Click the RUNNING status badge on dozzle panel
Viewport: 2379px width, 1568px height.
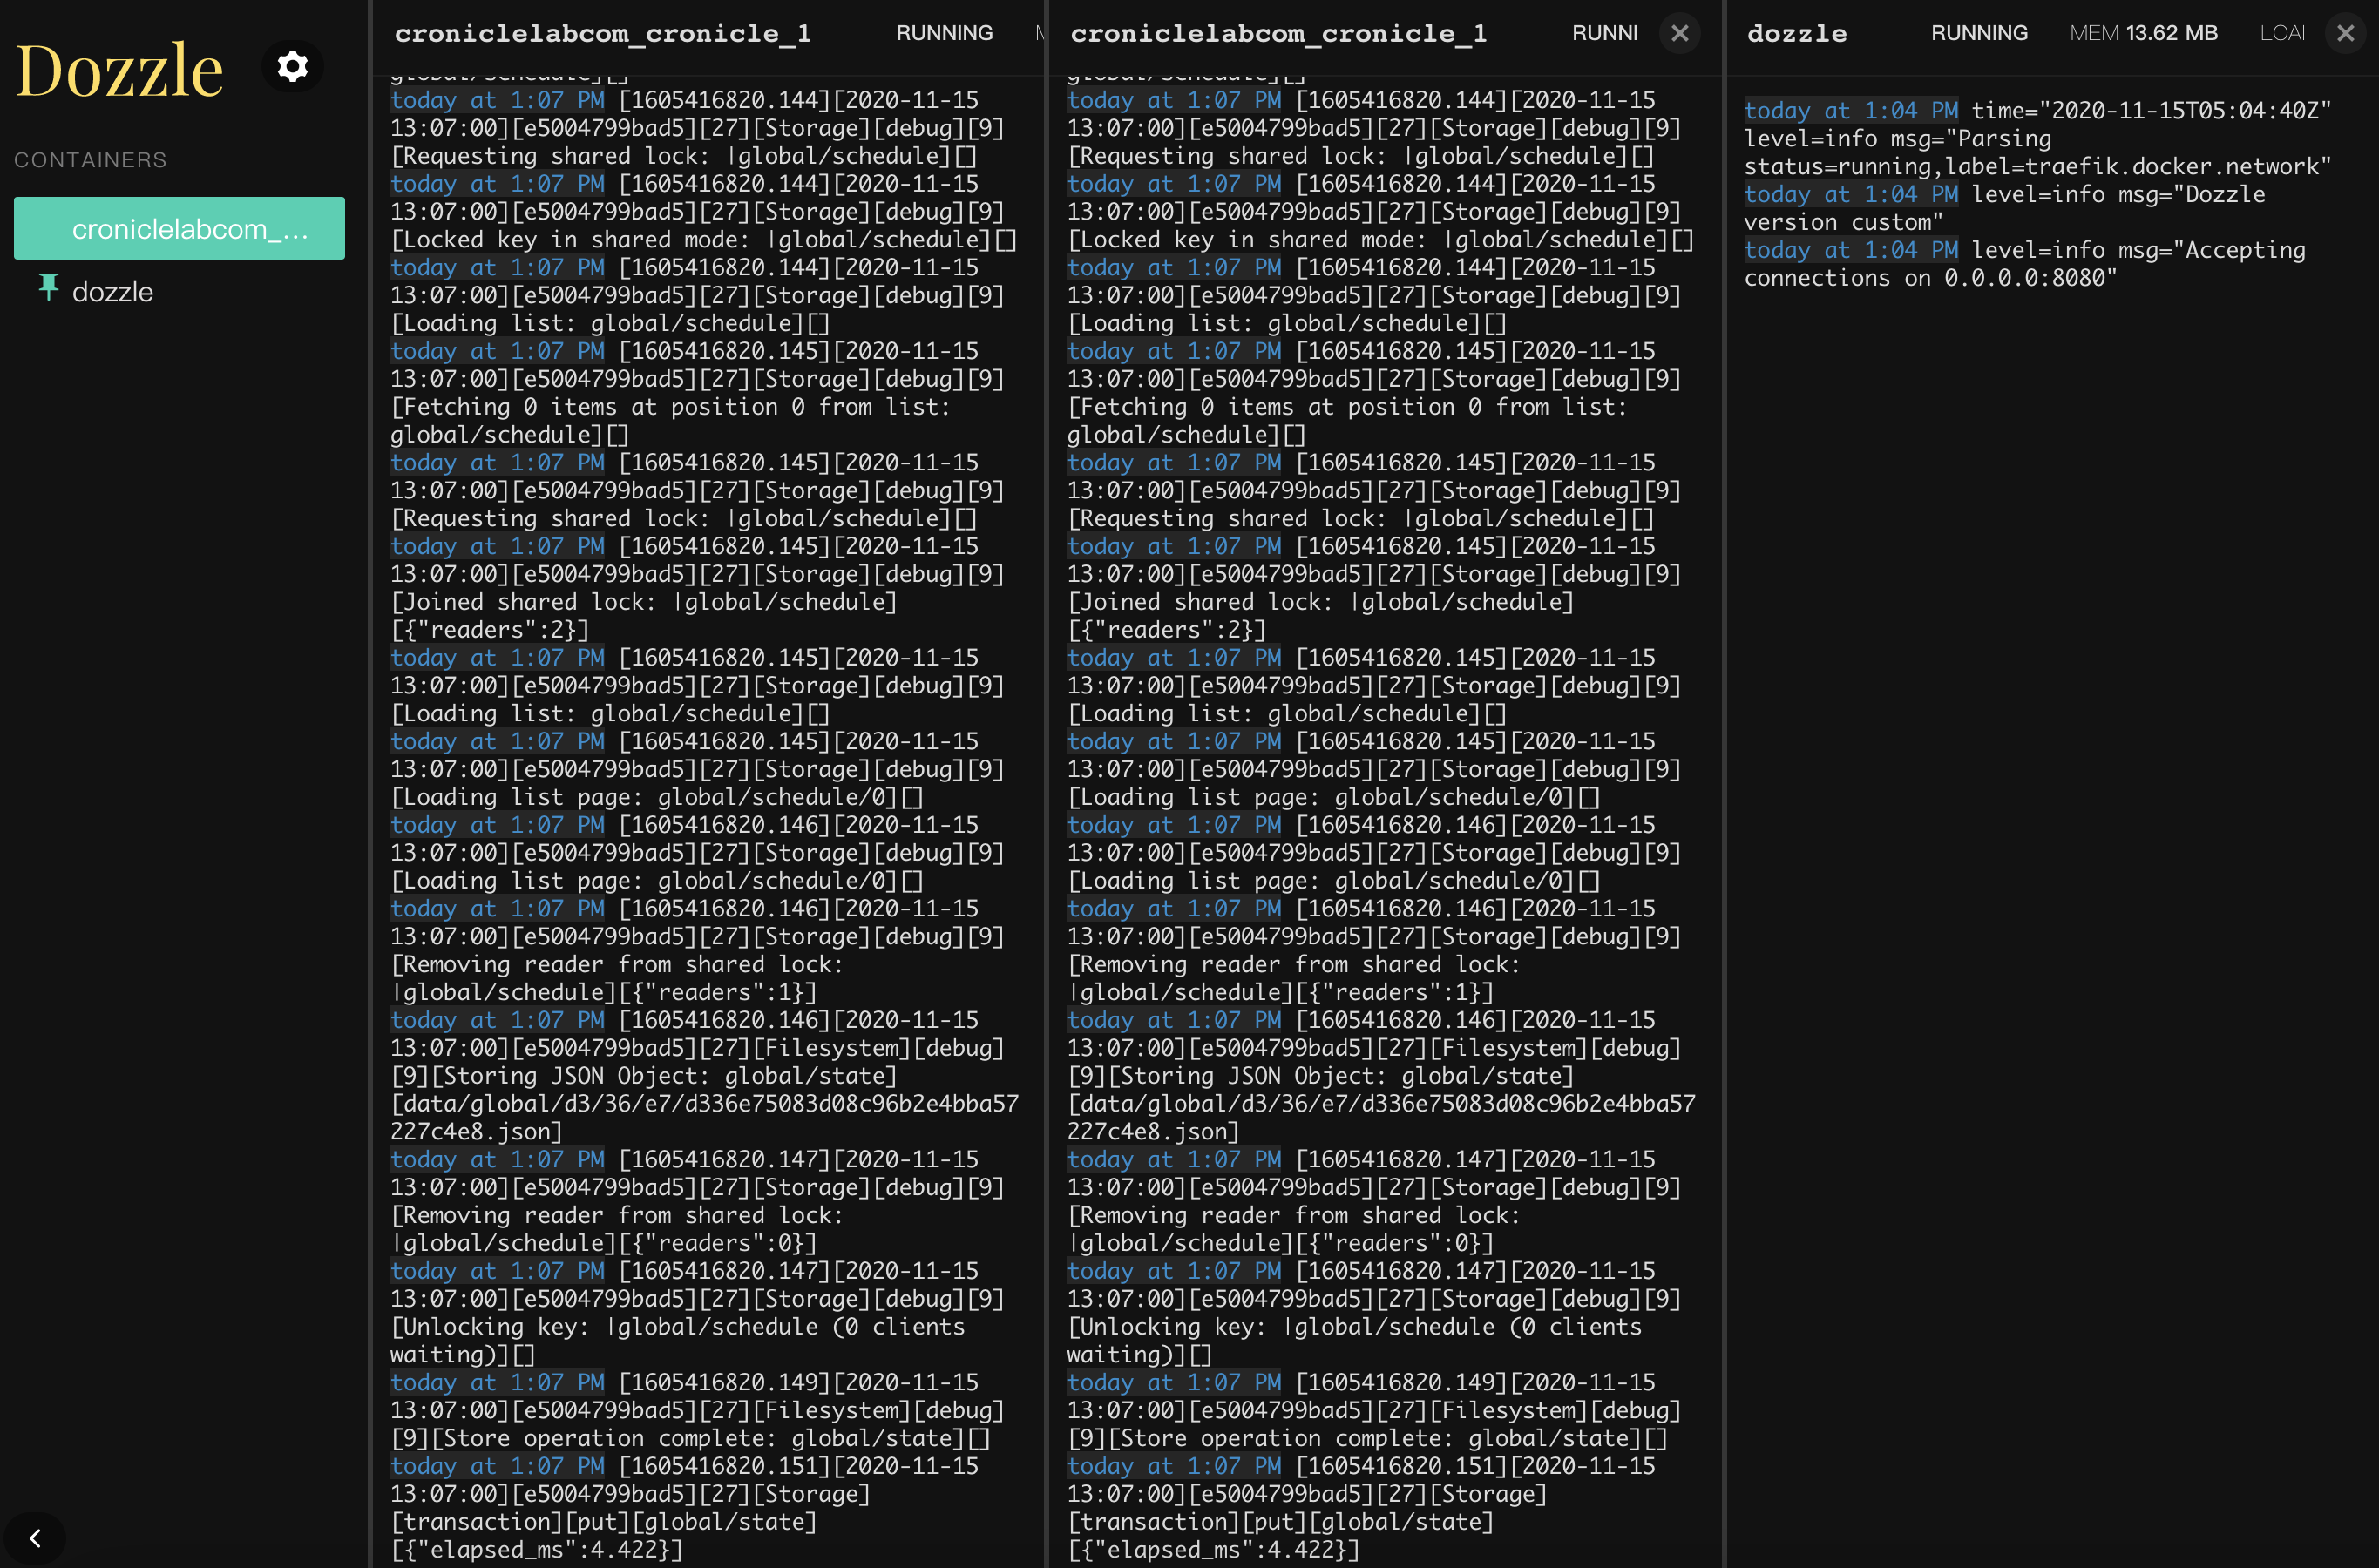pyautogui.click(x=1980, y=31)
